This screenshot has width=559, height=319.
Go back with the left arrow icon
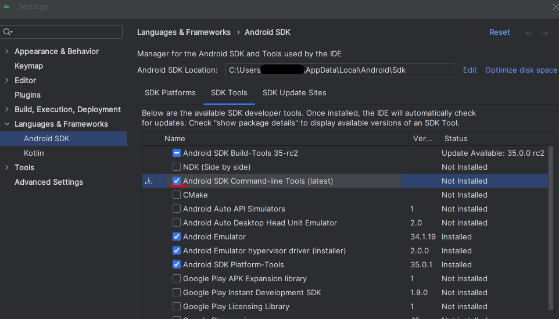(529, 33)
